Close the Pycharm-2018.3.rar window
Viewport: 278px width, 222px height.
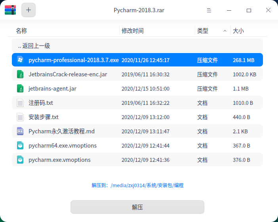coord(268,10)
